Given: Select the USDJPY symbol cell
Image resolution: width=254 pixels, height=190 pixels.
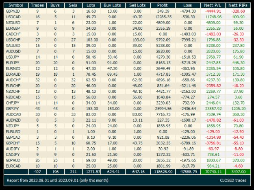Looking at the screenshot, I should 16,57.
